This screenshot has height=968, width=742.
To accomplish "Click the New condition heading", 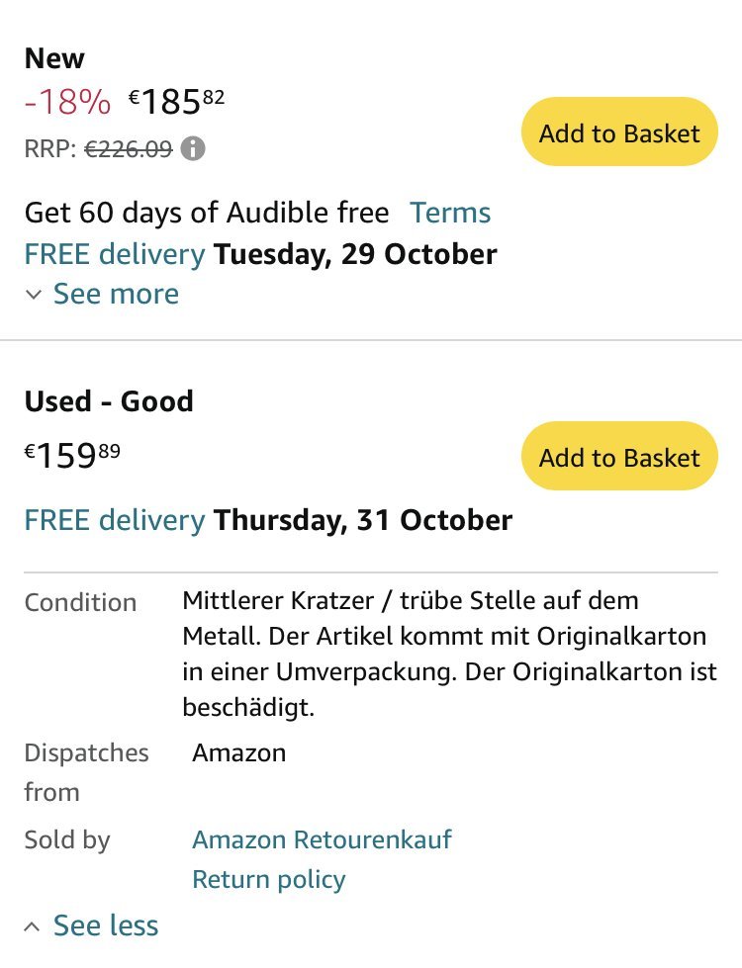I will pos(54,58).
